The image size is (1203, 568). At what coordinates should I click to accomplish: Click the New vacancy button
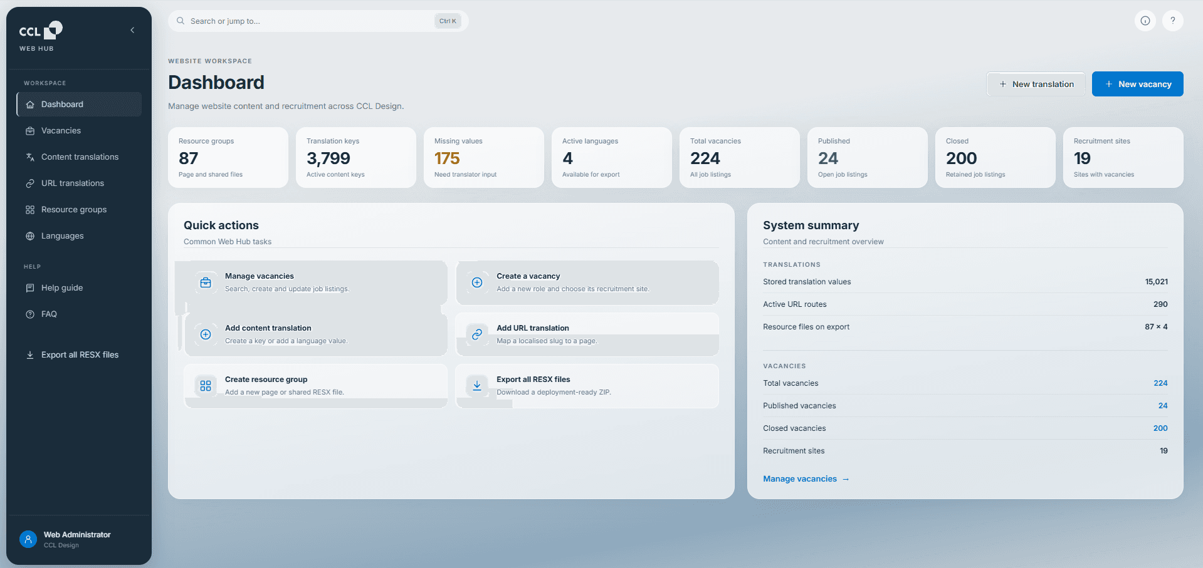click(1138, 84)
